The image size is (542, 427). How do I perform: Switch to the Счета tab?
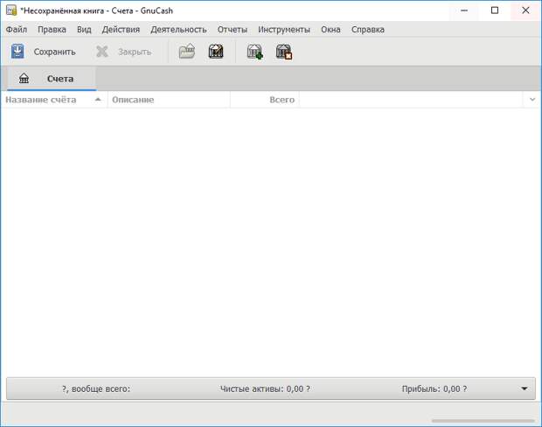52,79
